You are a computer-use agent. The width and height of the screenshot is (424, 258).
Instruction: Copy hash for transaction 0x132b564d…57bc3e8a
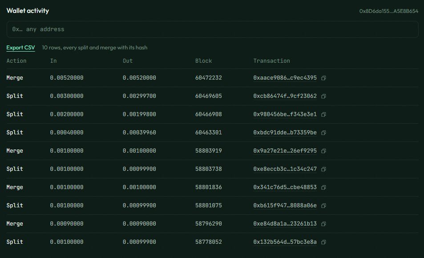point(323,242)
